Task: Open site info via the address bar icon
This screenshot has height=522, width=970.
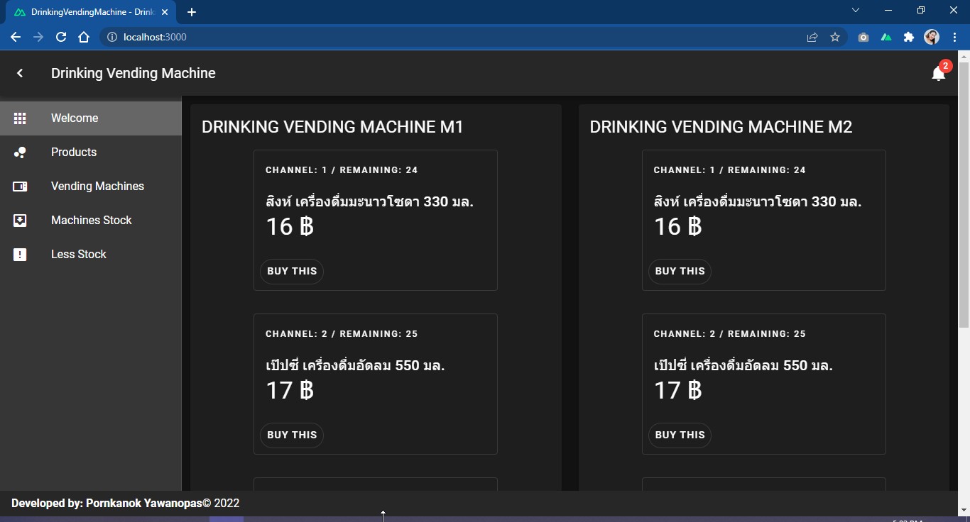Action: pos(112,37)
